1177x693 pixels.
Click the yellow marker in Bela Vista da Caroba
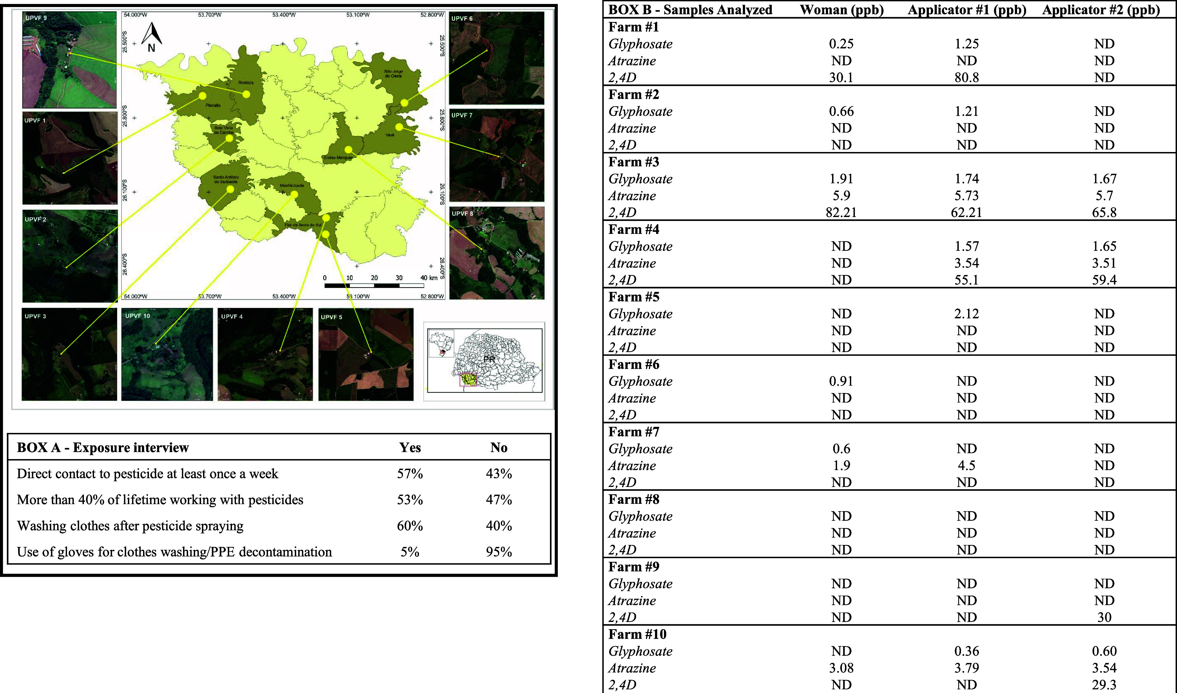(229, 138)
